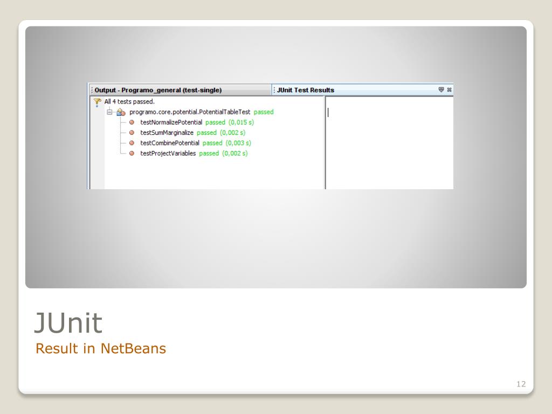Select the testSumMarginalize test row
552x414 pixels.
192,133
